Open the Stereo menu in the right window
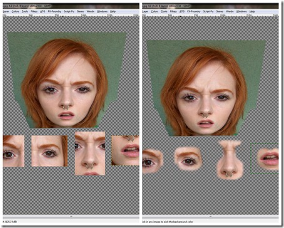Image resolution: width=284 pixels, height=228 pixels. click(x=220, y=11)
